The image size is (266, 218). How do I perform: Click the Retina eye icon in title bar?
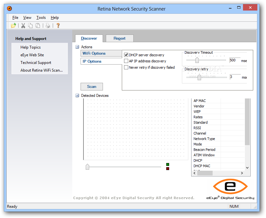10,8
